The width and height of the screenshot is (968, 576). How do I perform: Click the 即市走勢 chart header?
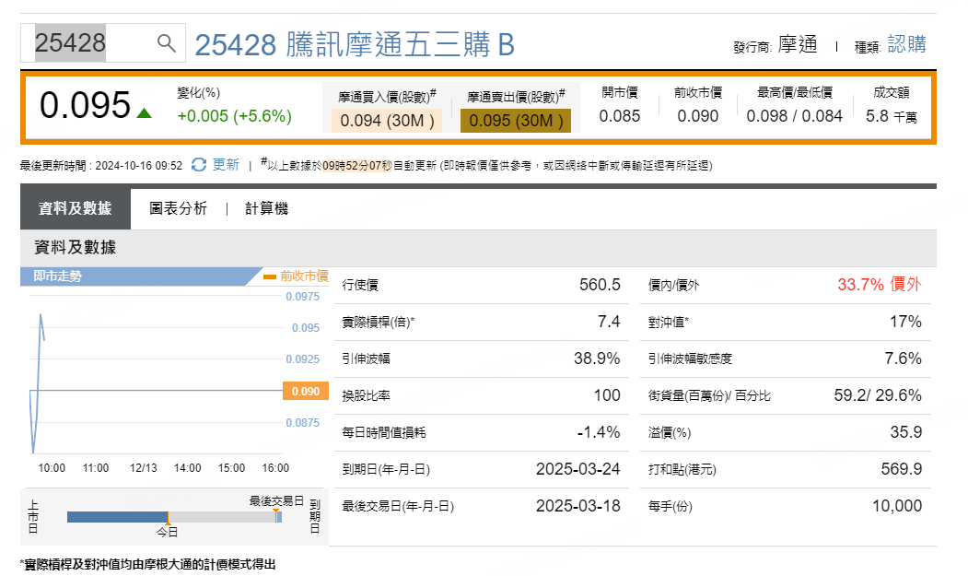click(138, 276)
